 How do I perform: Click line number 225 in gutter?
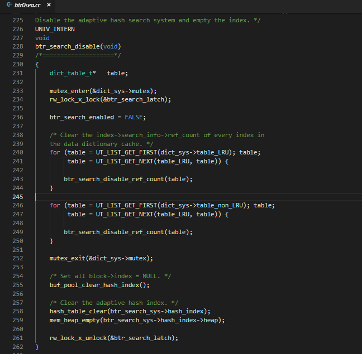tap(17, 20)
